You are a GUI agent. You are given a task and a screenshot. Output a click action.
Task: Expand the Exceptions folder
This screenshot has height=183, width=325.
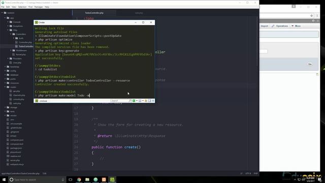tap(8, 26)
